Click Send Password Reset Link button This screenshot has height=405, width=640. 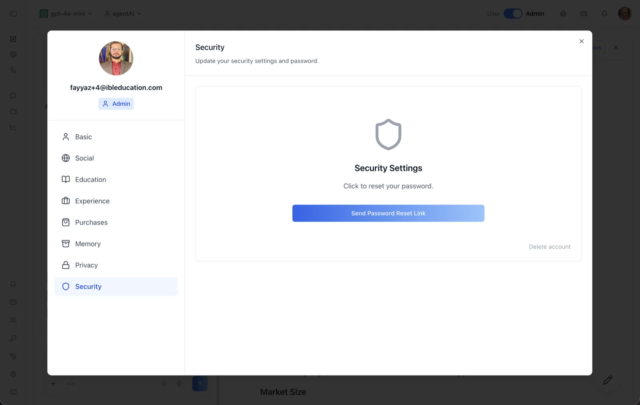pyautogui.click(x=388, y=213)
